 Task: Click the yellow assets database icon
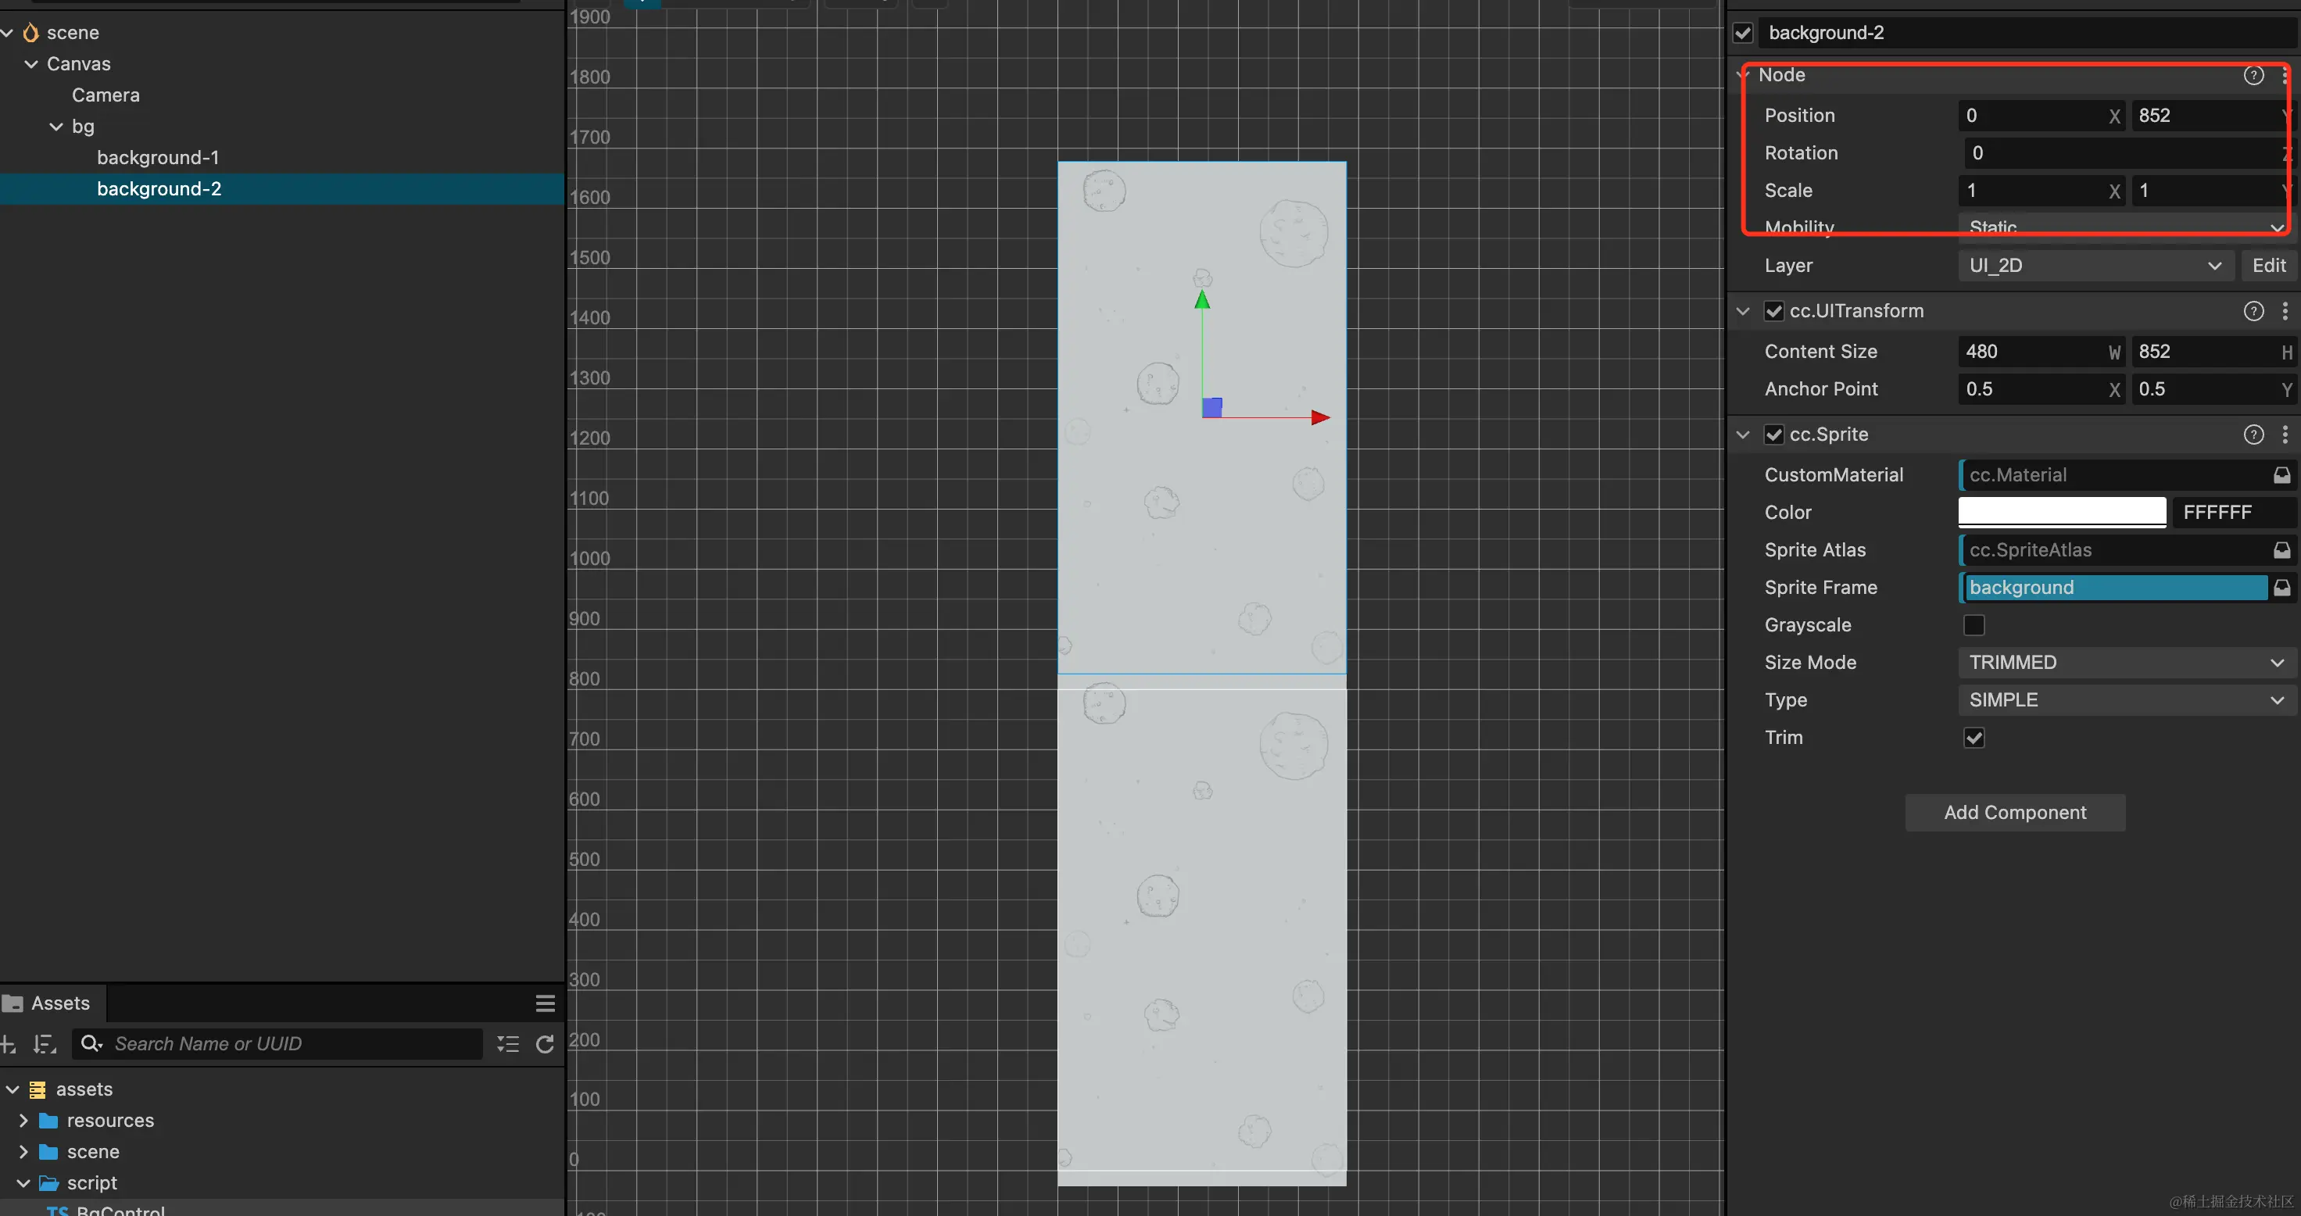coord(38,1089)
